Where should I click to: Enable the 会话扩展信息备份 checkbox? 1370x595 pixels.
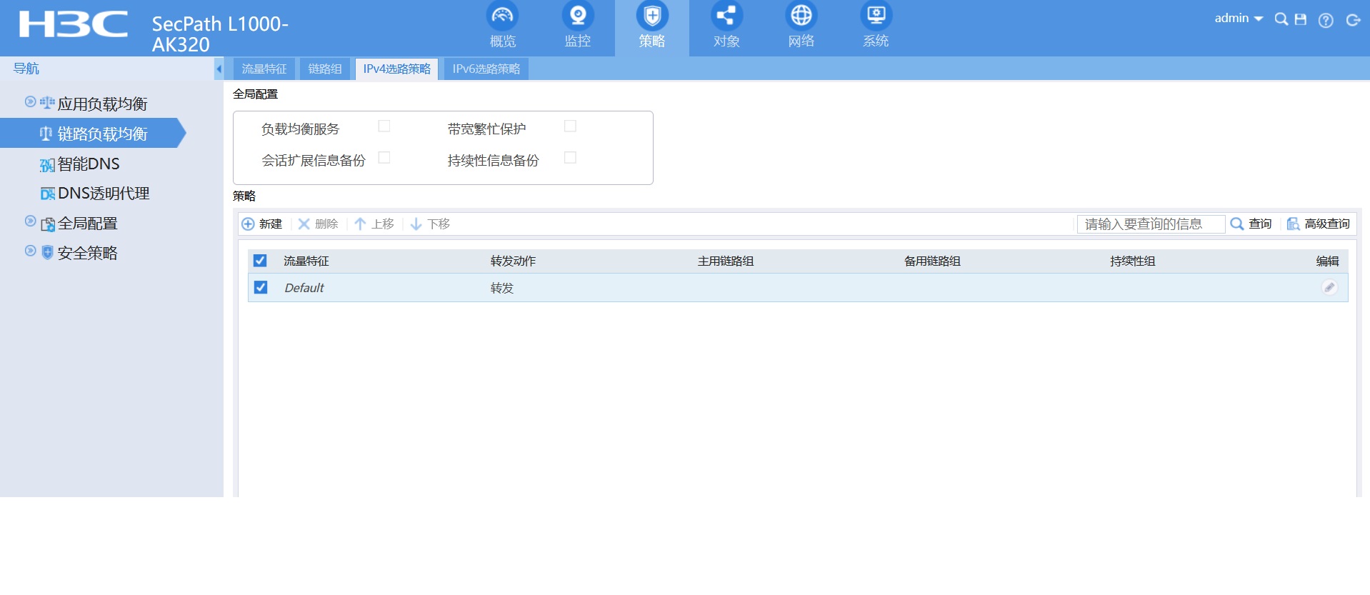pos(384,158)
